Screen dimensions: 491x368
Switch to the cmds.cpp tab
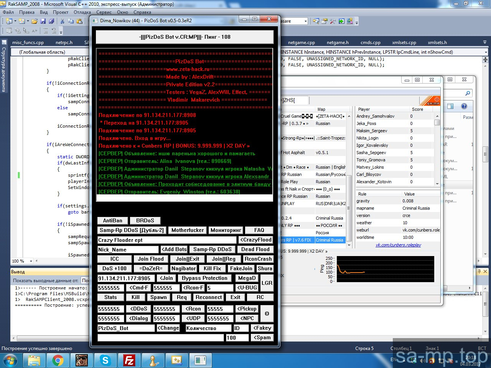pyautogui.click(x=371, y=43)
